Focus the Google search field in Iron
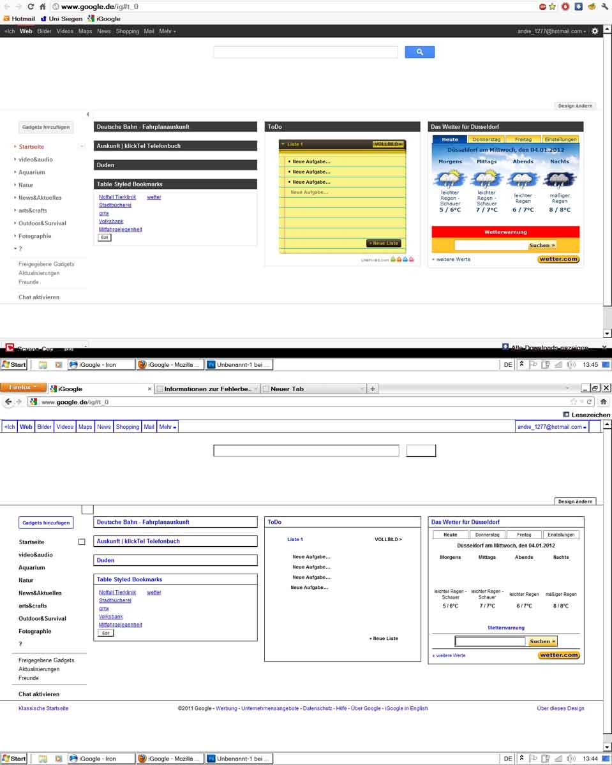 [306, 52]
